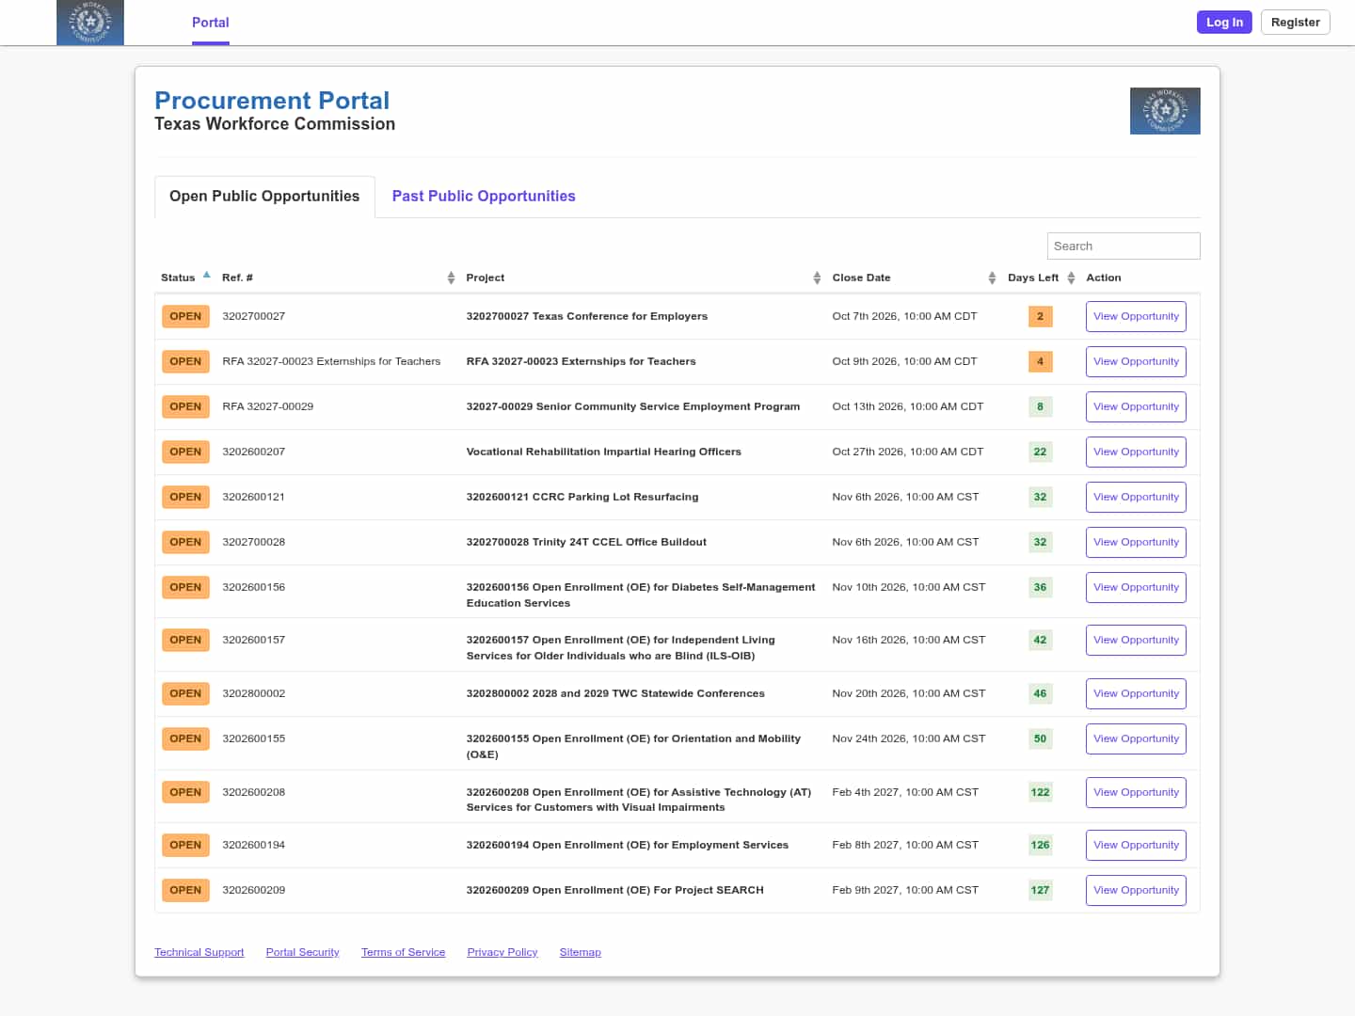Screen dimensions: 1355x1016
Task: Sort table by Ref. # column
Action: [451, 278]
